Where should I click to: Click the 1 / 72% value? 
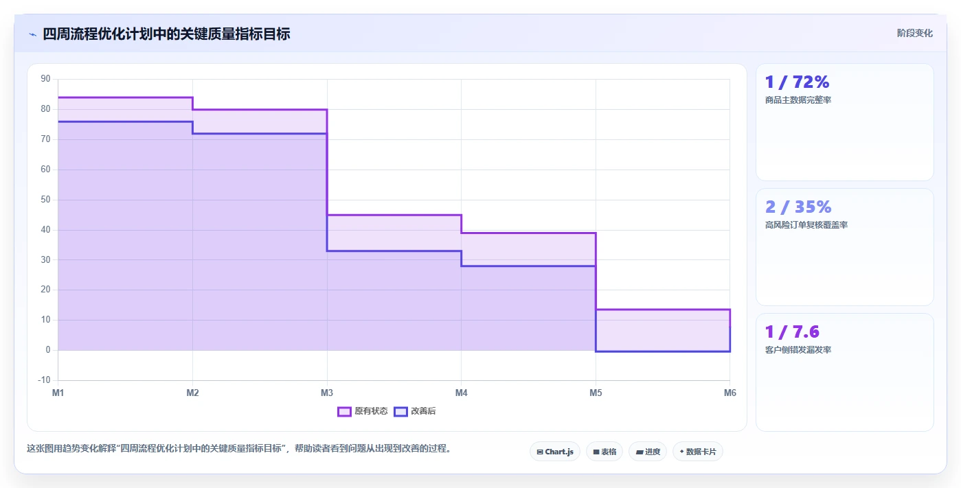coord(798,82)
